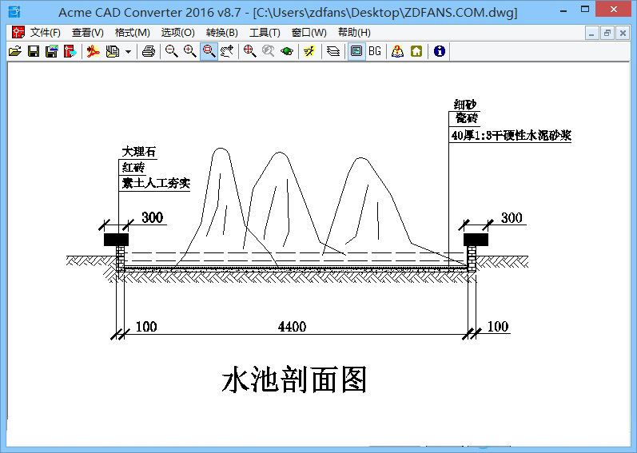Click the 细砂 annotation label
This screenshot has width=637, height=453.
point(464,105)
